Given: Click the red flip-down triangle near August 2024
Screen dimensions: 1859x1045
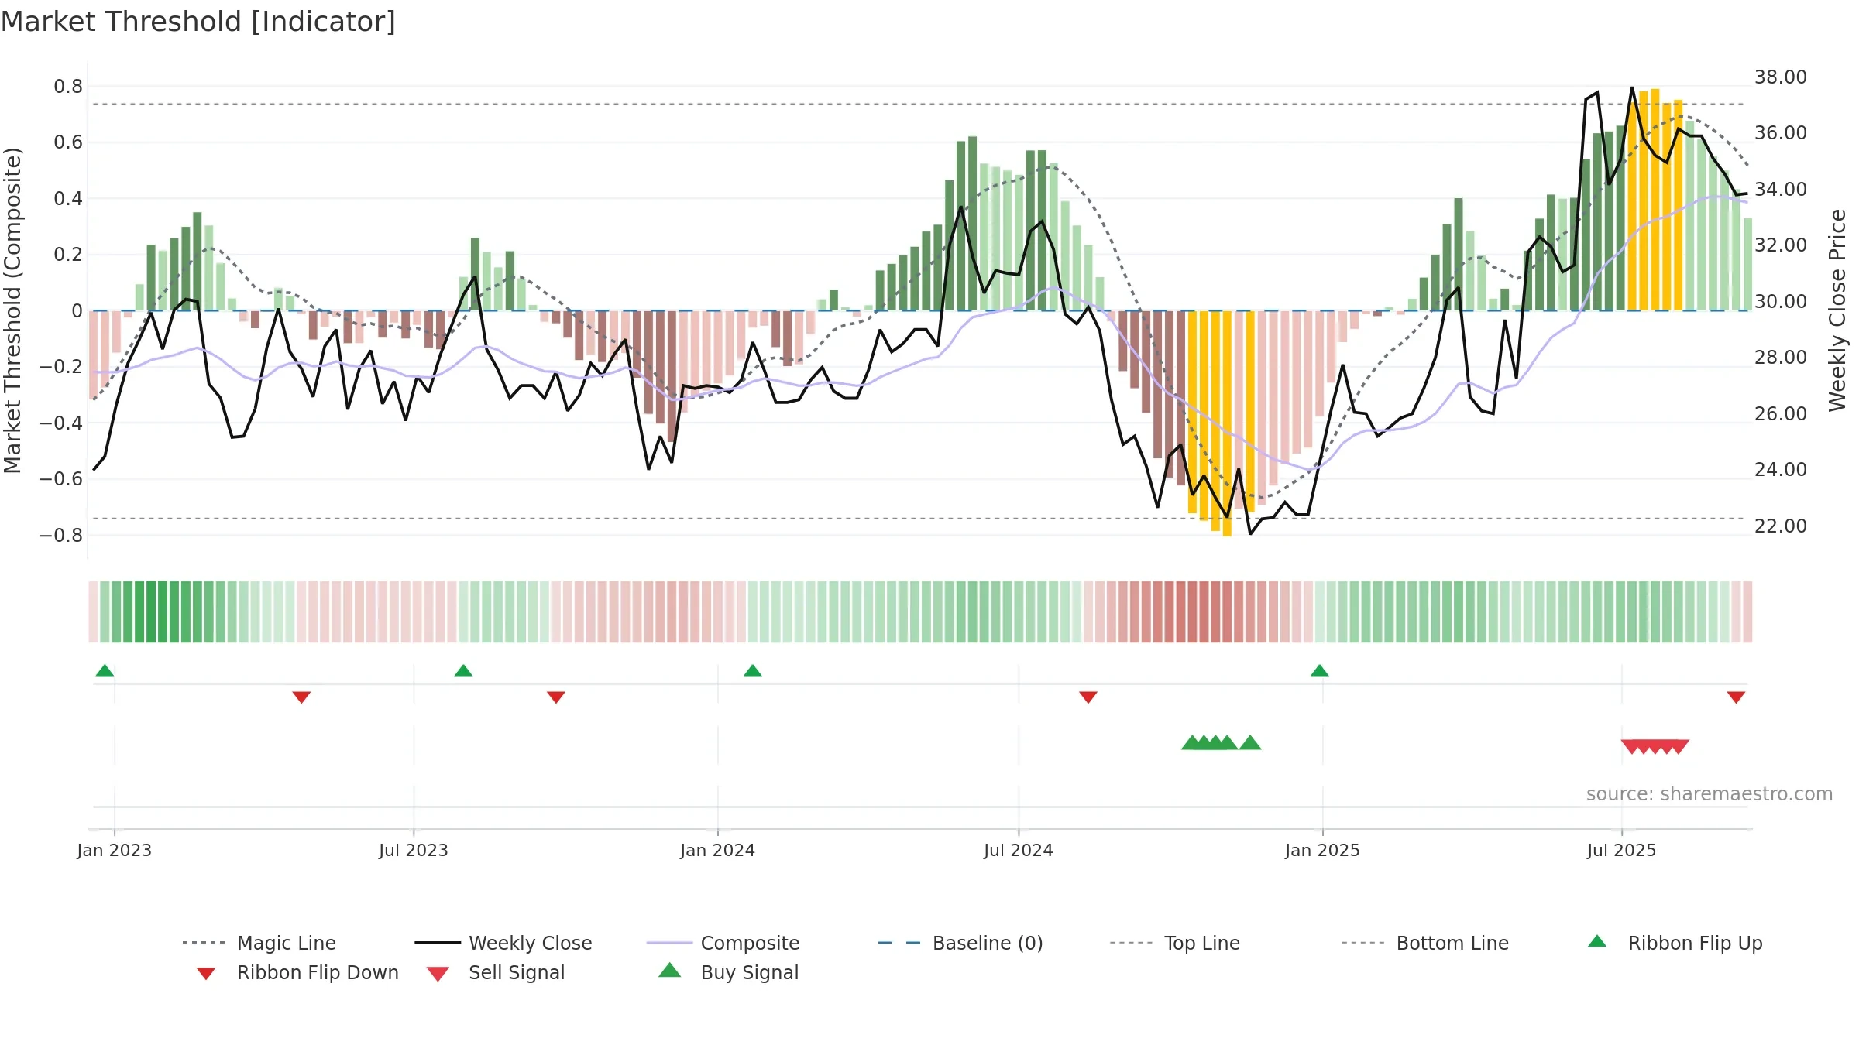Looking at the screenshot, I should tap(1088, 697).
